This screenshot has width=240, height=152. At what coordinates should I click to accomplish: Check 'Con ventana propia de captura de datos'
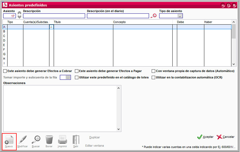[153, 71]
